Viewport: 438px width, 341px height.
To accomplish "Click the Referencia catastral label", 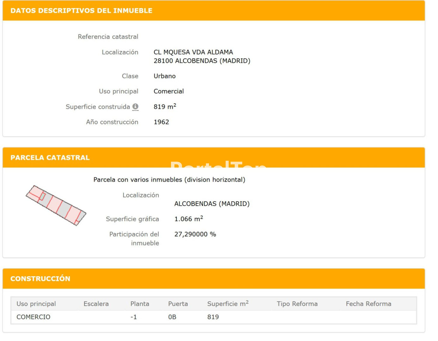I will click(108, 37).
